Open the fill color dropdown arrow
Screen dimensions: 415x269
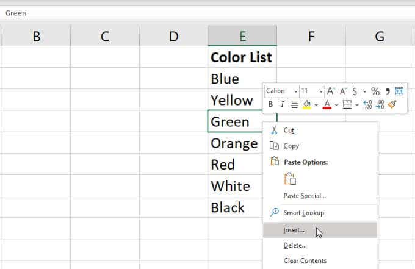pos(316,104)
